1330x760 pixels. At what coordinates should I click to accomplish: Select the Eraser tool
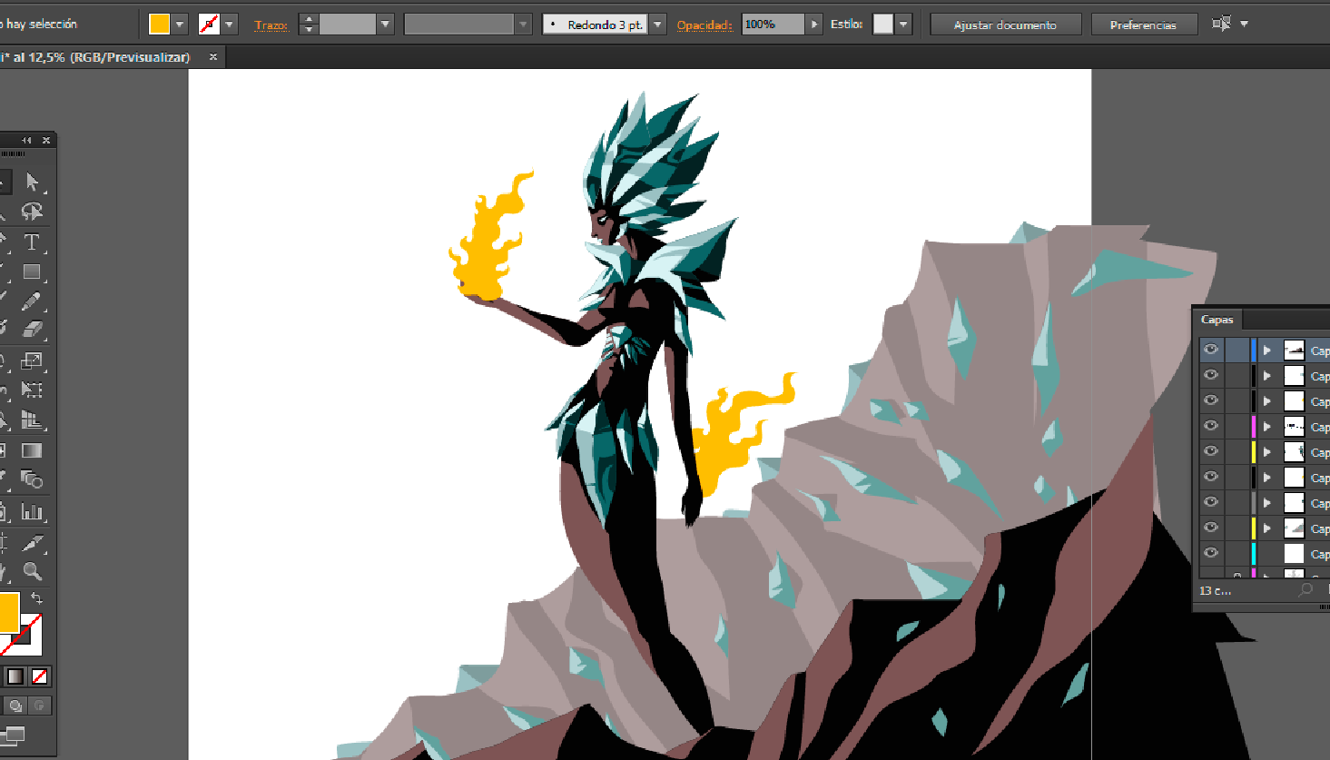point(32,329)
